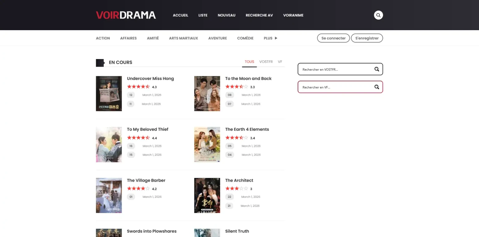Open episode 12 of Undercover Miss Hong
Screen dimensions: 479x237
[x=131, y=95]
